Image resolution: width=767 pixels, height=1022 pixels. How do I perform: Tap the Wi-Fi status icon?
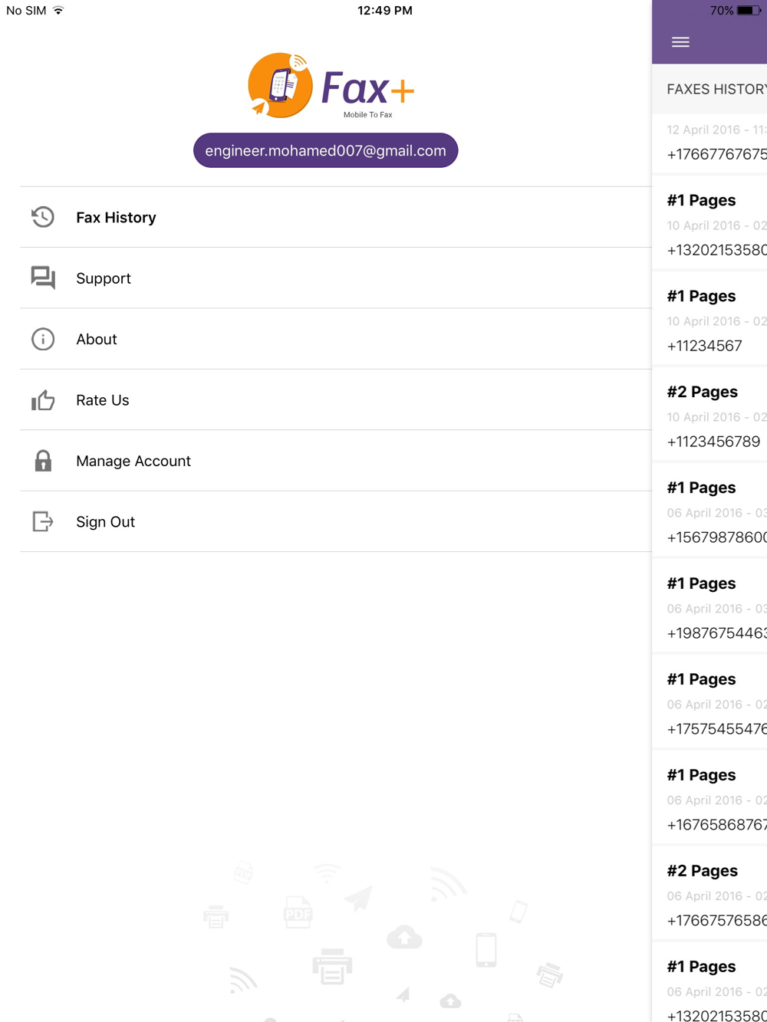(58, 10)
